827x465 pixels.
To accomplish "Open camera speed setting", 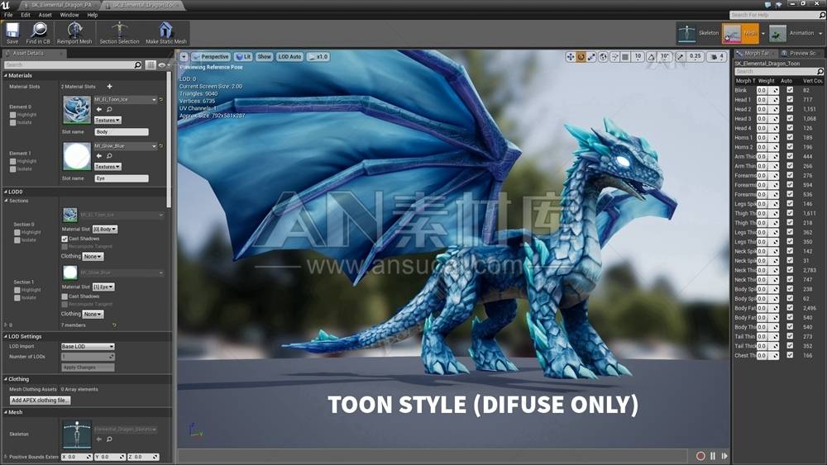I will click(x=717, y=57).
